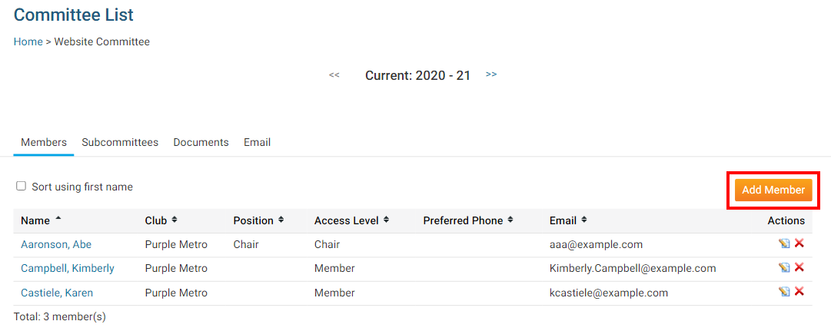Image resolution: width=831 pixels, height=331 pixels.
Task: Switch to the Subcommittees tab
Action: tap(120, 142)
